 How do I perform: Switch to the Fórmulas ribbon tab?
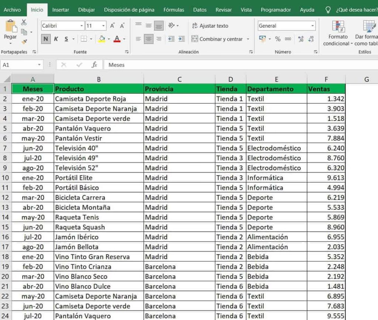(x=173, y=10)
